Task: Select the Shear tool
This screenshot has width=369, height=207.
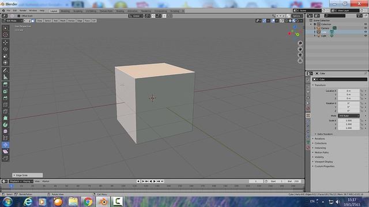Action: (5, 152)
